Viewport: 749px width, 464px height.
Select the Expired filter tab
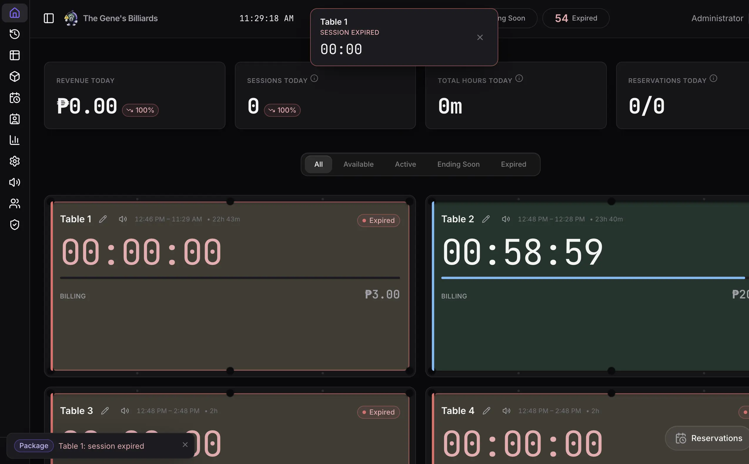point(514,164)
